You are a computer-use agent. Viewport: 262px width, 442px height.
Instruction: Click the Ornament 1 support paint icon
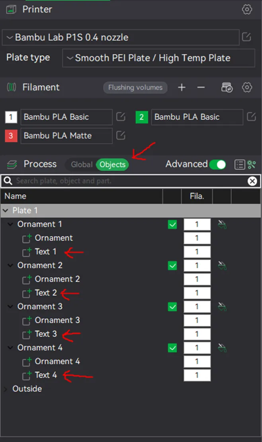click(222, 225)
